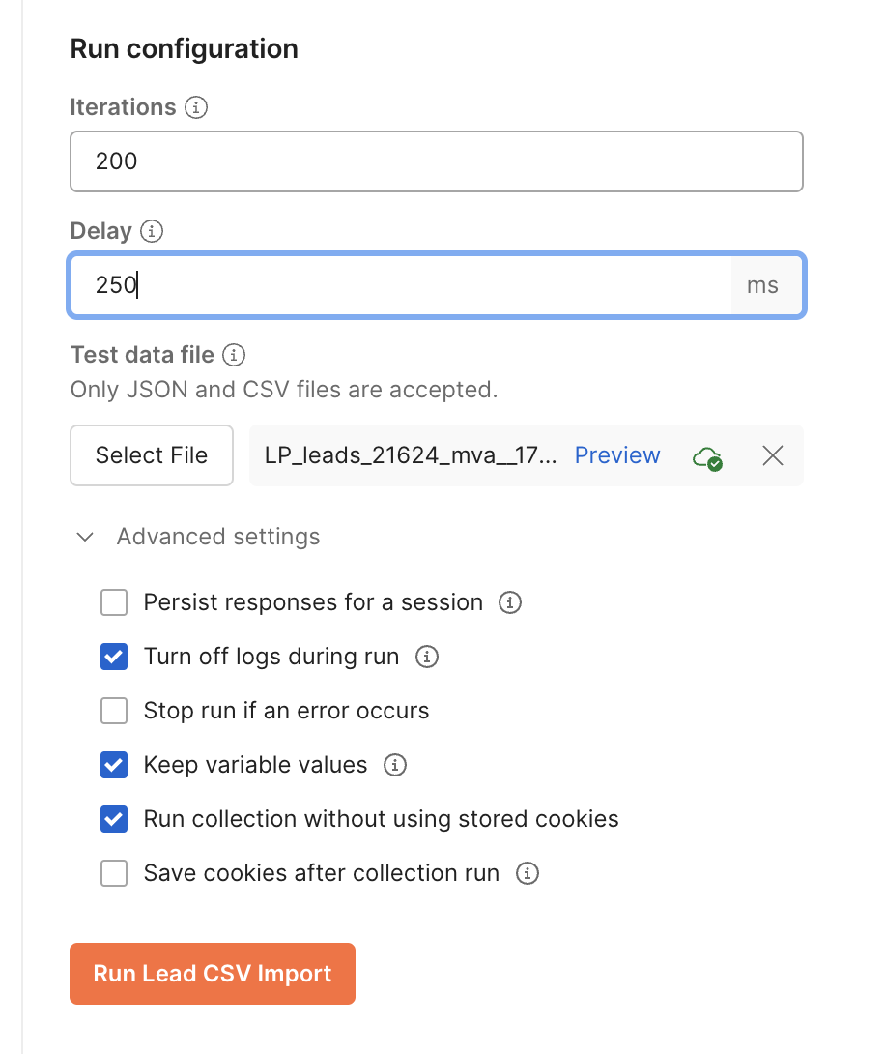Click the Delay info icon
The width and height of the screenshot is (885, 1054).
coord(152,231)
